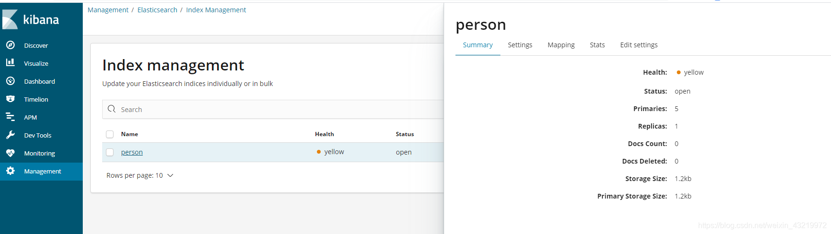Open the person index link
The image size is (831, 234).
click(x=131, y=152)
